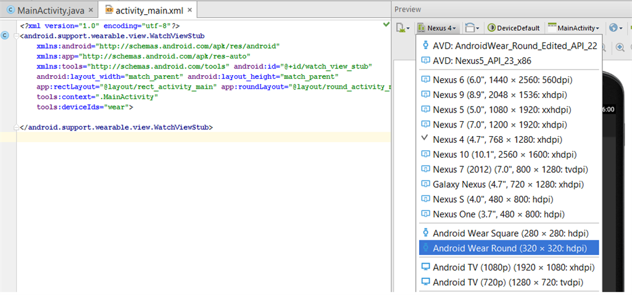The image size is (632, 295).
Task: Select Android Wear Square (280 × 280) device
Action: coord(509,233)
